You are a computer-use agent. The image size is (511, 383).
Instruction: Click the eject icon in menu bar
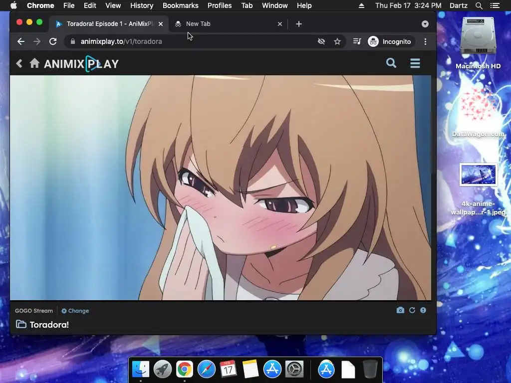(361, 5)
